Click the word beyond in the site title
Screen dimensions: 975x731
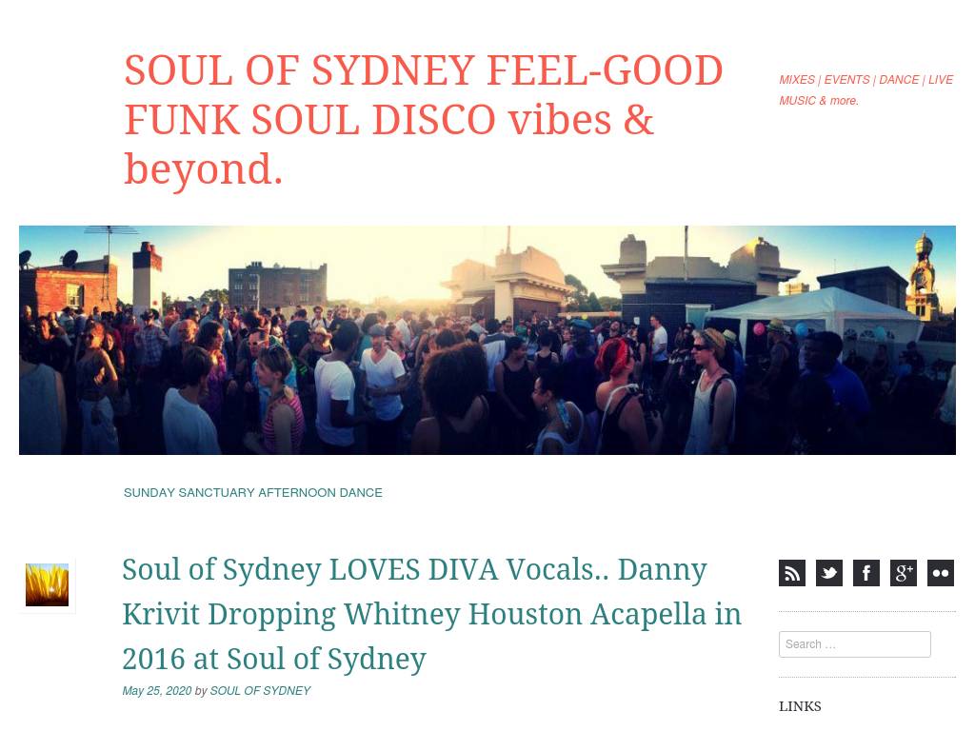coord(204,169)
